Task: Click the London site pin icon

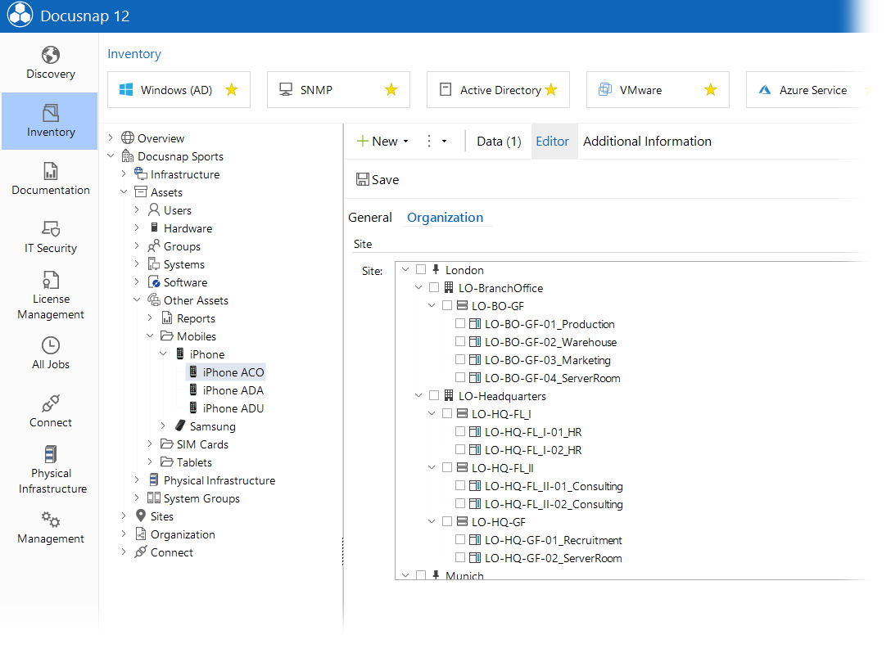Action: (x=436, y=269)
